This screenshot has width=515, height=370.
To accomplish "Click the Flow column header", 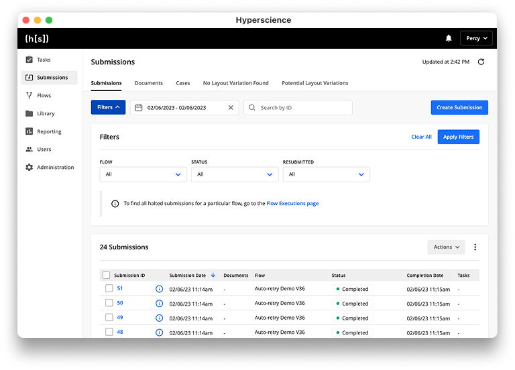I will pyautogui.click(x=260, y=275).
